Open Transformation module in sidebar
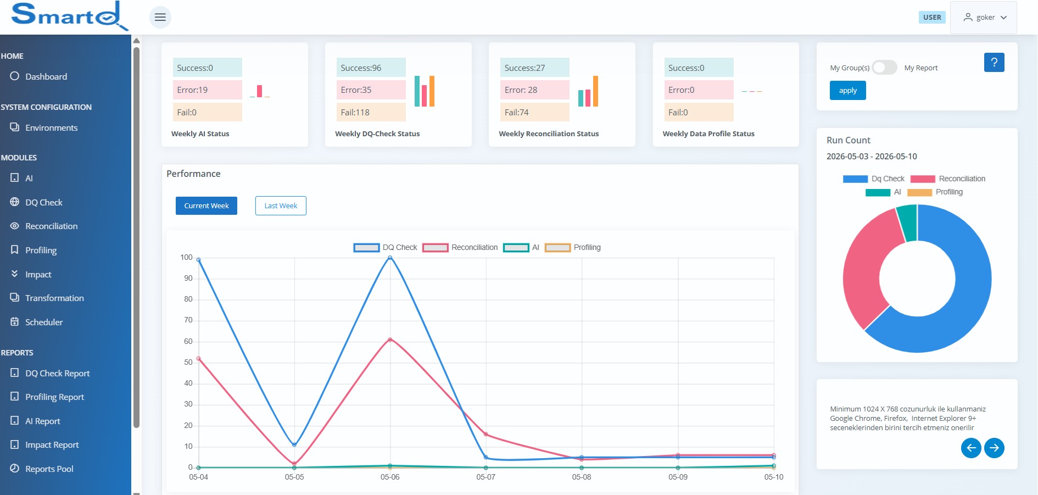 [54, 298]
